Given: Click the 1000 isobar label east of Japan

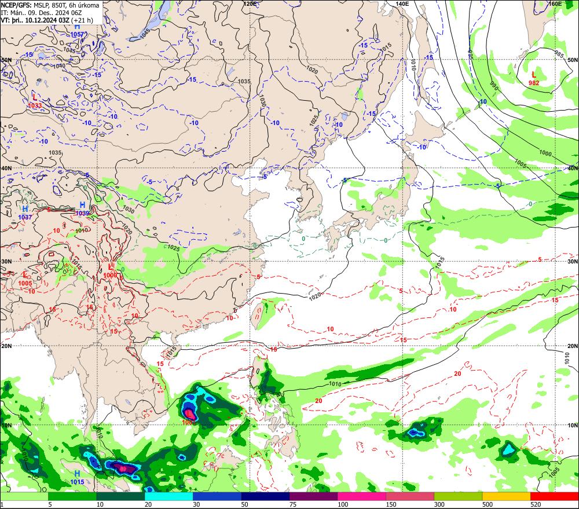Looking at the screenshot, I should [545, 153].
